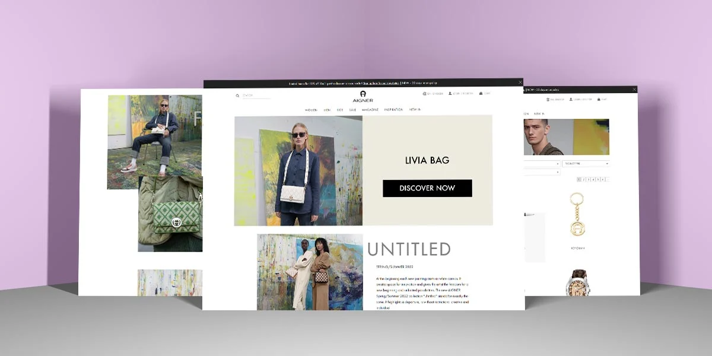This screenshot has height=356, width=712.
Task: Open the second-row filter dropdown on right page
Action: pyautogui.click(x=541, y=172)
